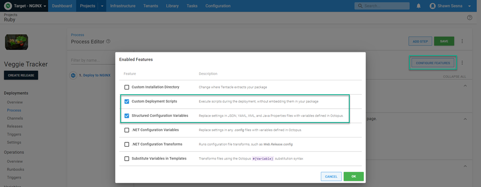The image size is (481, 187).
Task: Open Shawn Sesna user menu arrow
Action: [x=469, y=6]
